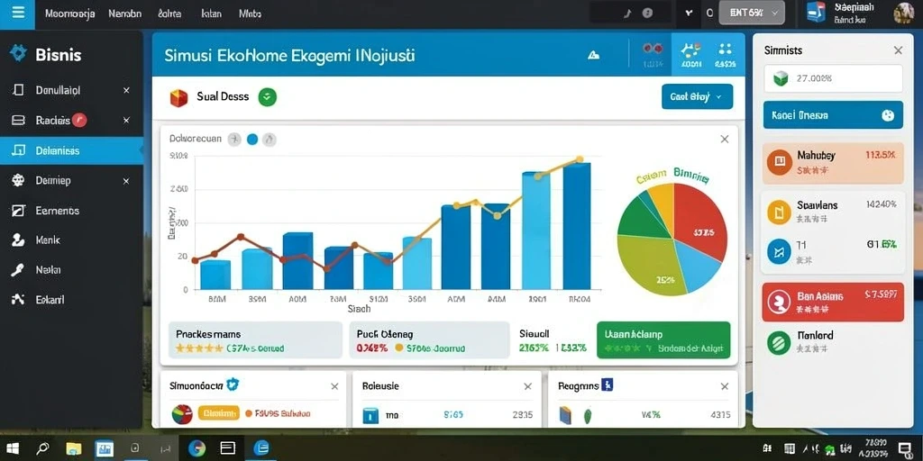Screen dimensions: 923x461
Task: Open the Edge browser in the taskbar
Action: pyautogui.click(x=260, y=448)
